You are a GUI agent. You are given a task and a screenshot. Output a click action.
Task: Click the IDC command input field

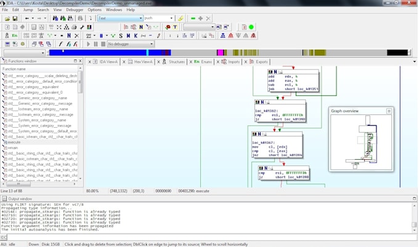pyautogui.click(x=211, y=237)
